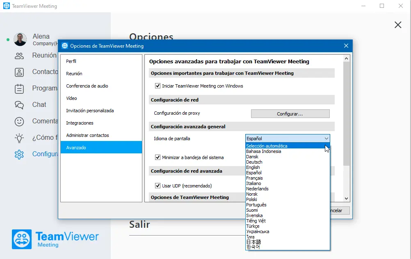The width and height of the screenshot is (411, 259).
Task: Click the Reunión label in main sidebar
Action: [44, 55]
